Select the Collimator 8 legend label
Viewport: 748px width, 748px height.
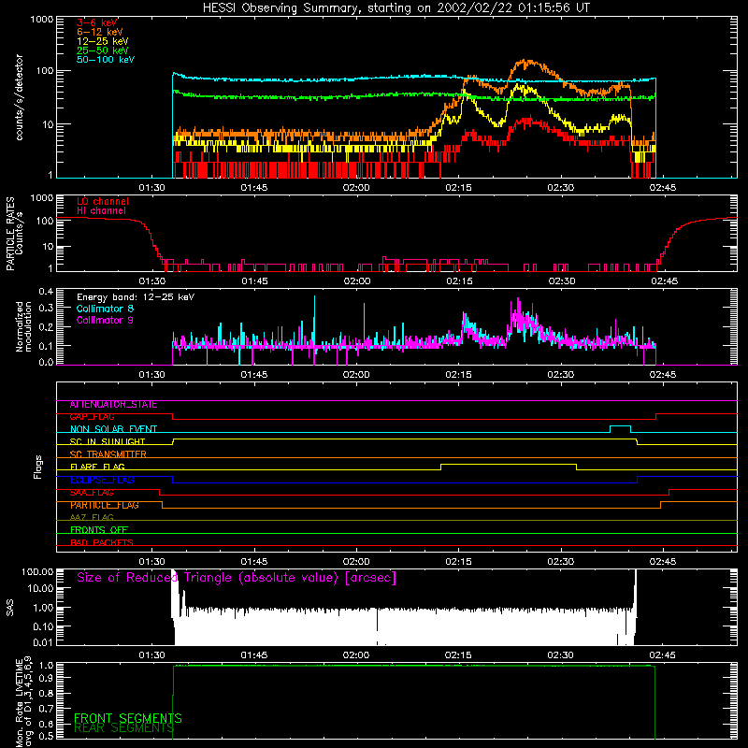(x=105, y=309)
